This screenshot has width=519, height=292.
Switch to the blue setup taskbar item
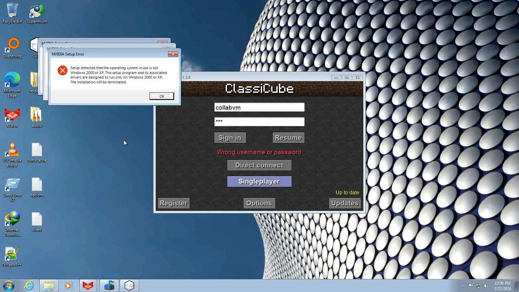pyautogui.click(x=109, y=286)
